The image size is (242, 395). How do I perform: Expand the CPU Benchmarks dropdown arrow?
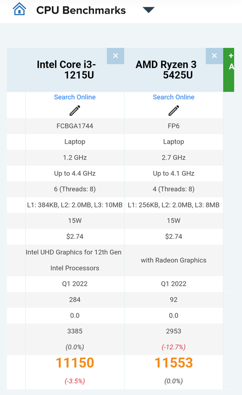click(149, 10)
